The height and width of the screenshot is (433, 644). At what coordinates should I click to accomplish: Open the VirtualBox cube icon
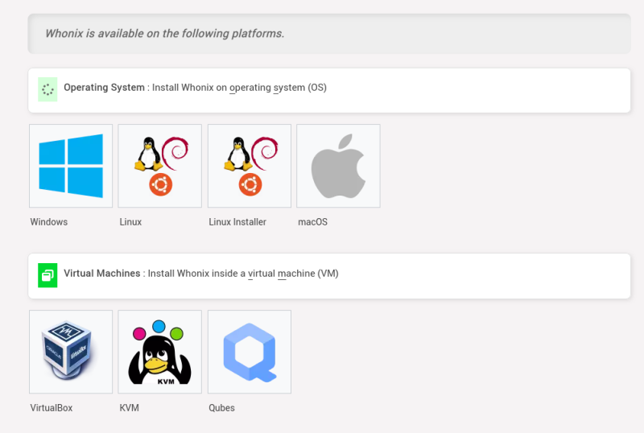[x=71, y=352]
